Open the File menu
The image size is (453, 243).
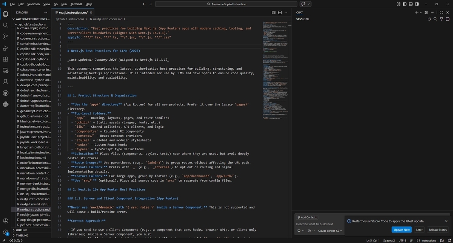coord(12,4)
